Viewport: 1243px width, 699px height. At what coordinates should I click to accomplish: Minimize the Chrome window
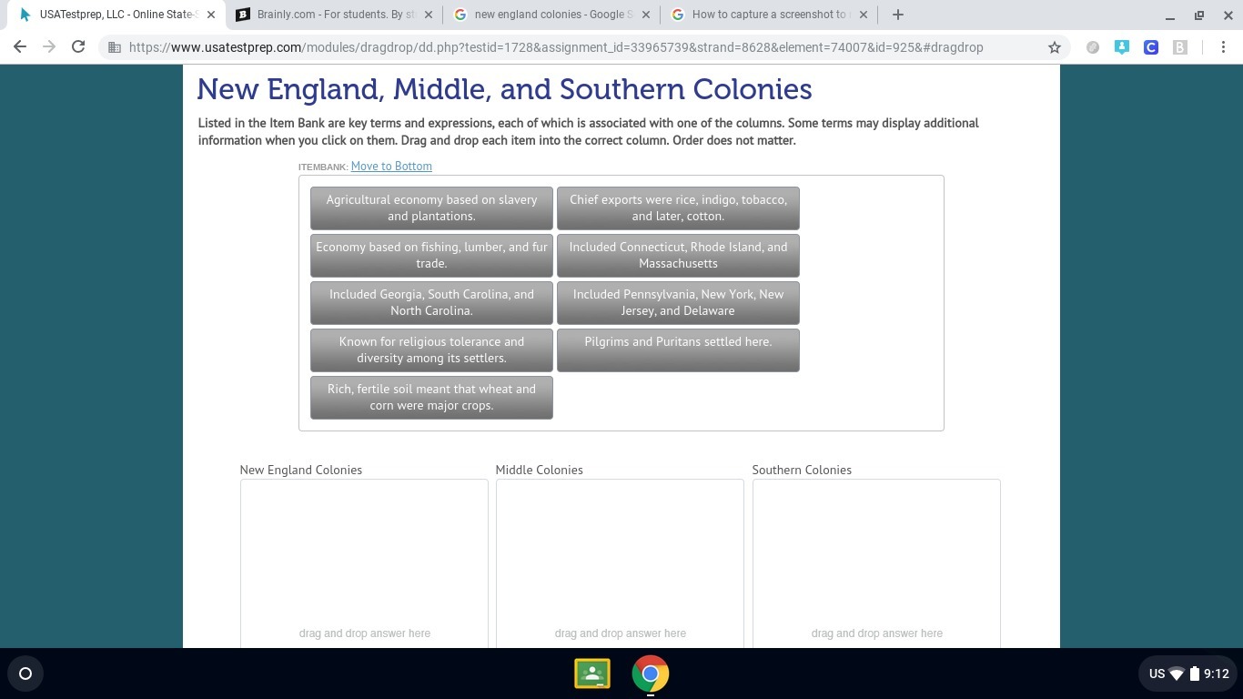pos(1170,15)
